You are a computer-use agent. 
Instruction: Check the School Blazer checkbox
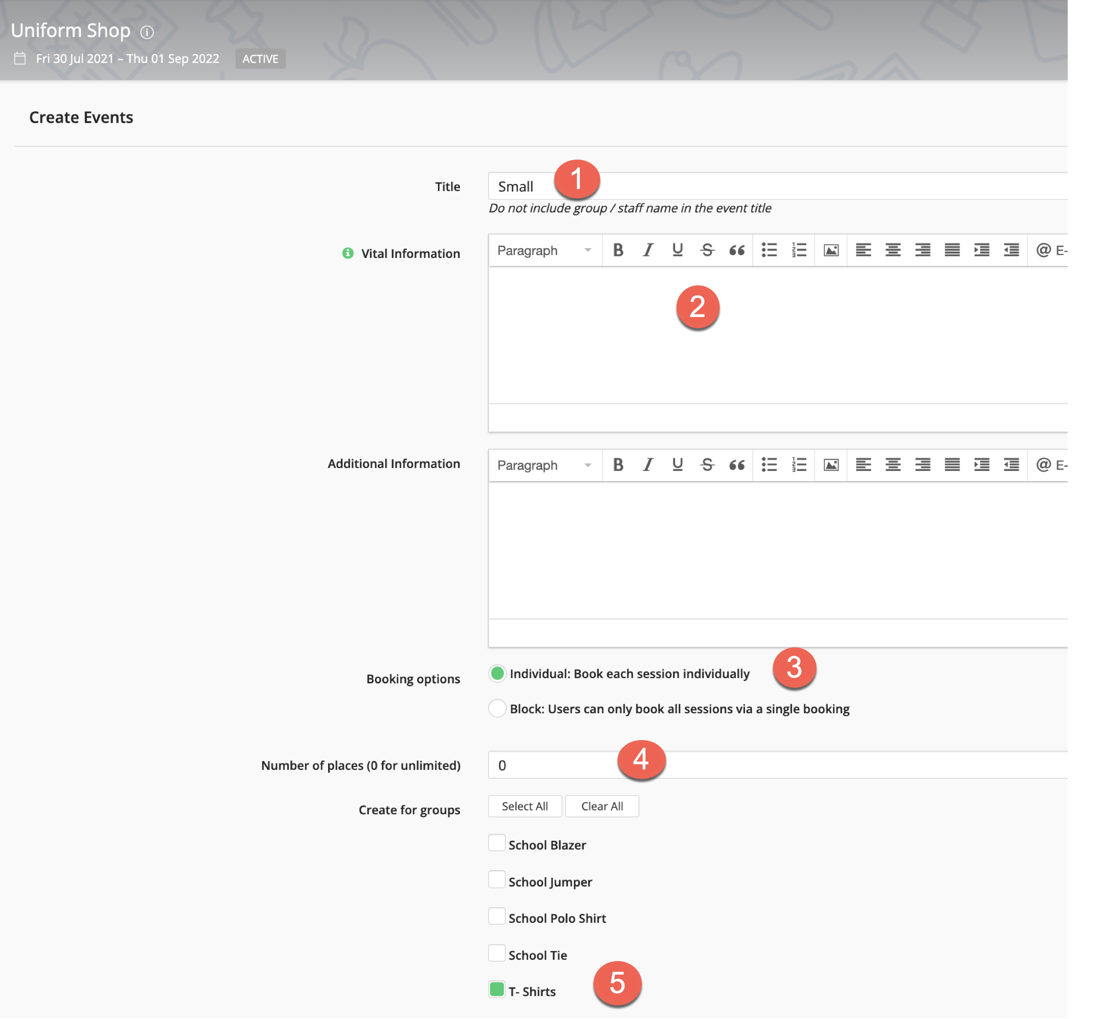(x=497, y=843)
